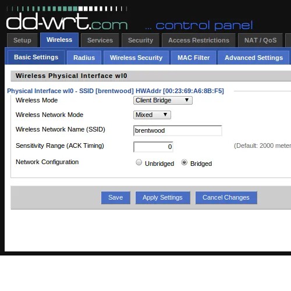
Task: Expand the Wireless Mode dropdown
Action: coord(163,100)
